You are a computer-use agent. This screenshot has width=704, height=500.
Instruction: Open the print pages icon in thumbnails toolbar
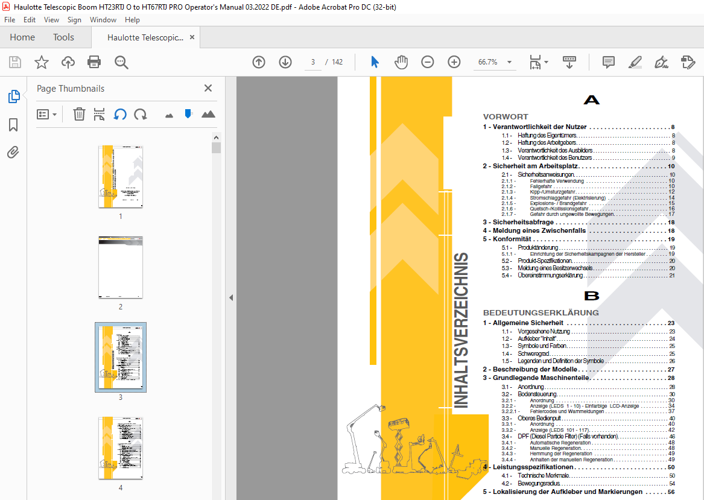99,114
